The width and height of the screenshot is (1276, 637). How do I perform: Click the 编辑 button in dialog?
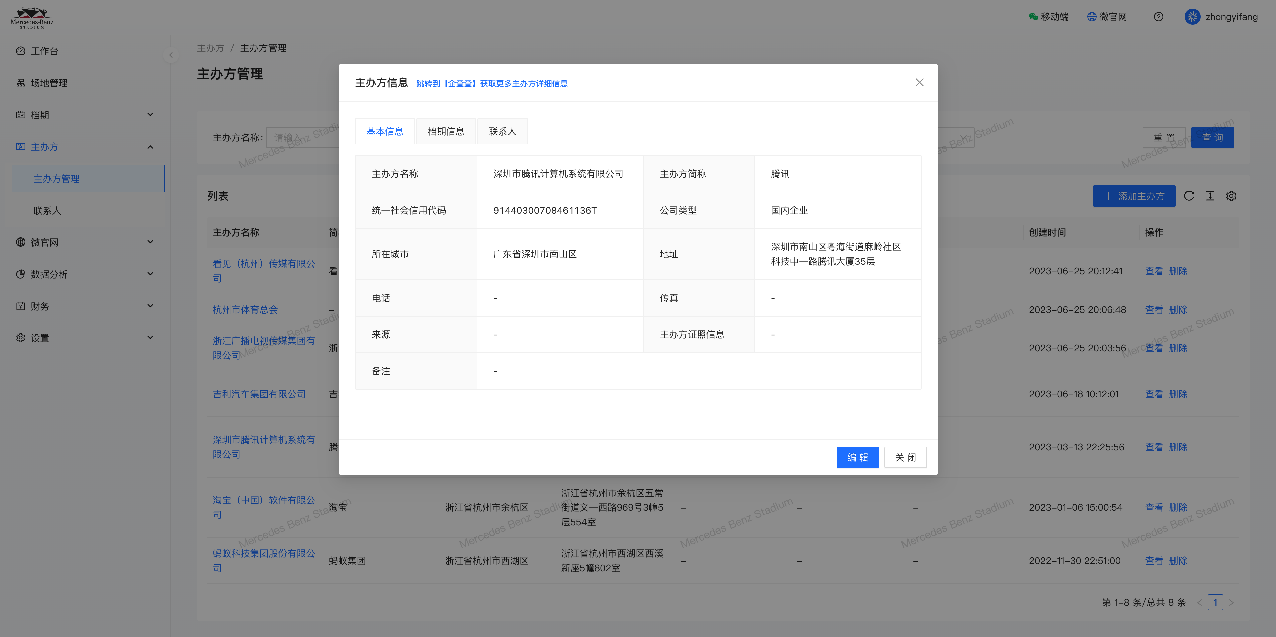click(x=857, y=457)
